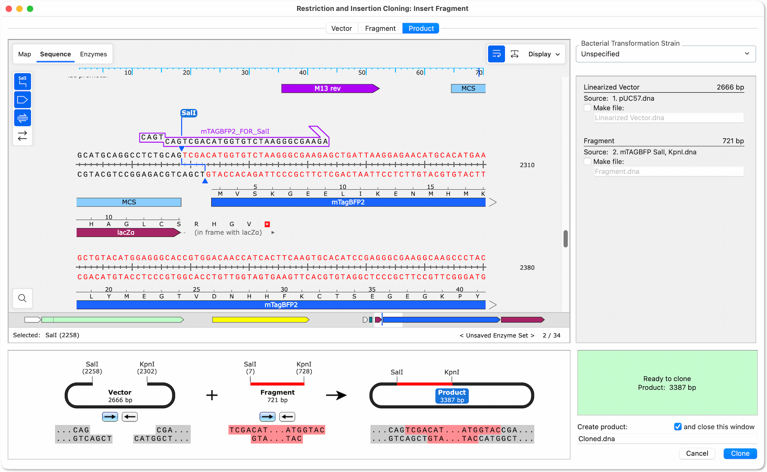This screenshot has height=472, width=767.
Task: Switch to the Map view tab
Action: tap(24, 54)
